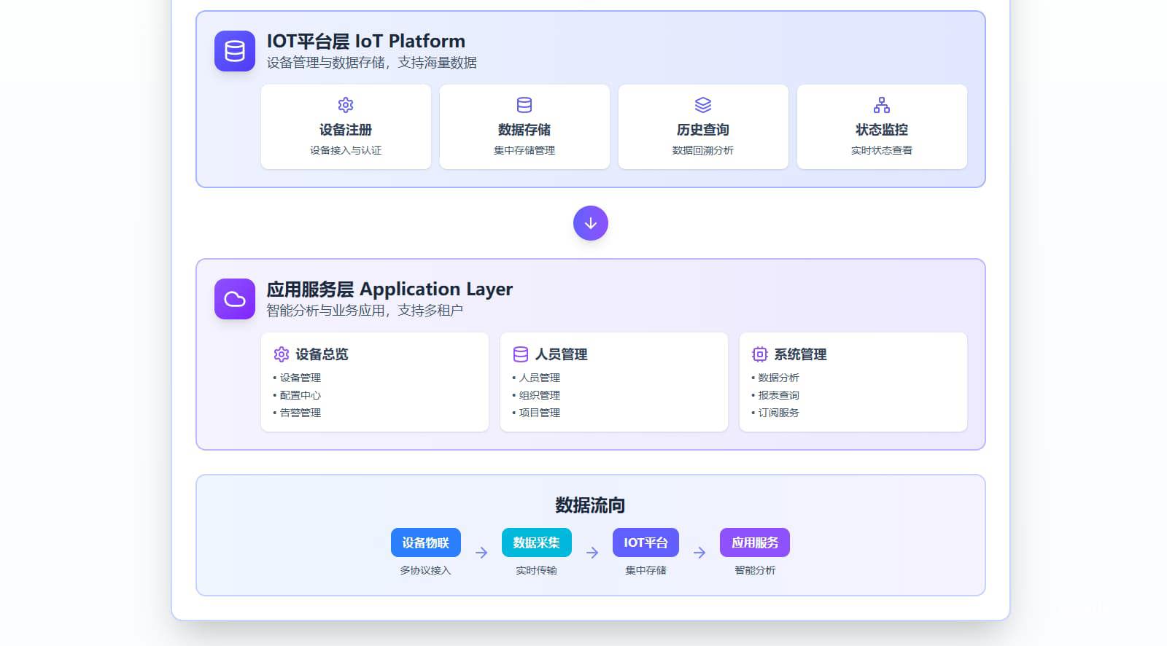
Task: Click the round down-arrow between layers
Action: (591, 223)
